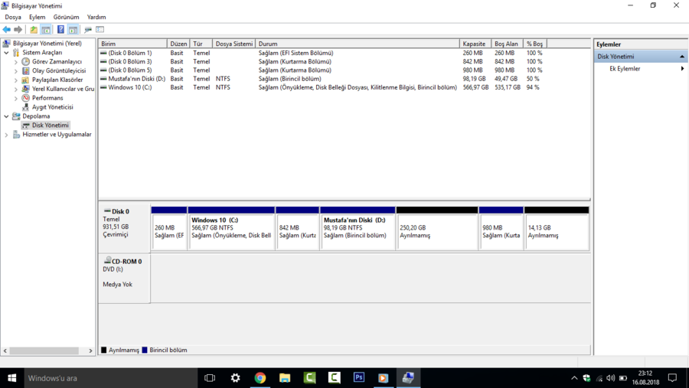Expand the Paylaşılan Klasörler node
This screenshot has height=388, width=689.
(x=16, y=80)
